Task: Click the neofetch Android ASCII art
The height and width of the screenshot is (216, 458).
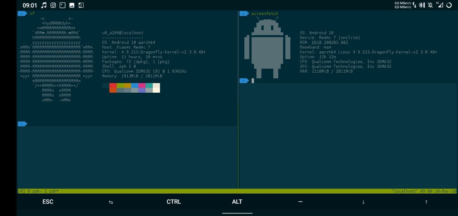Action: coord(56,59)
